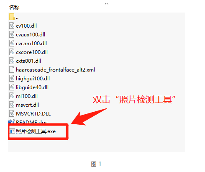Click the haarcascade_frontalface_alt2.xml blank file icon

tap(12, 69)
